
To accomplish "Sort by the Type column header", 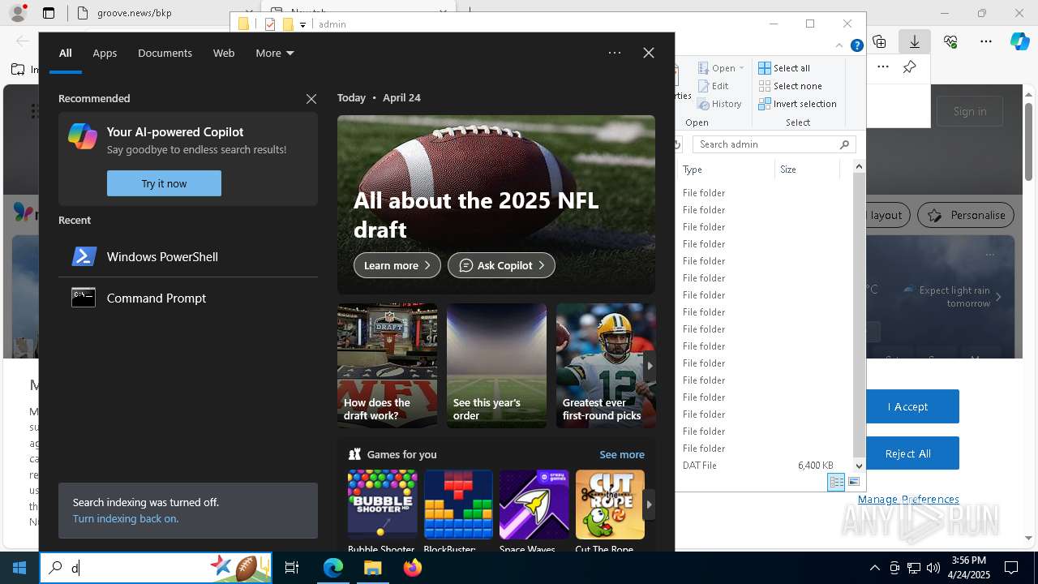I will point(725,170).
